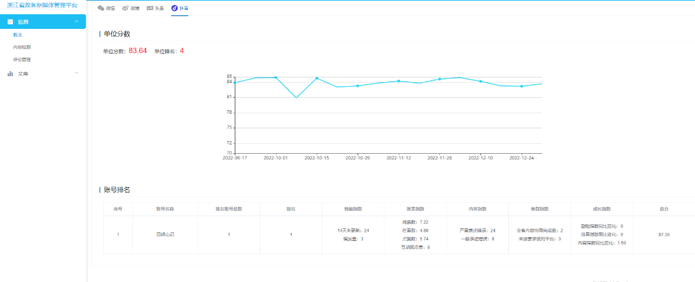Image resolution: width=695 pixels, height=282 pixels.
Task: Collapse the 监测 sidebar menu chevron
Action: [77, 21]
